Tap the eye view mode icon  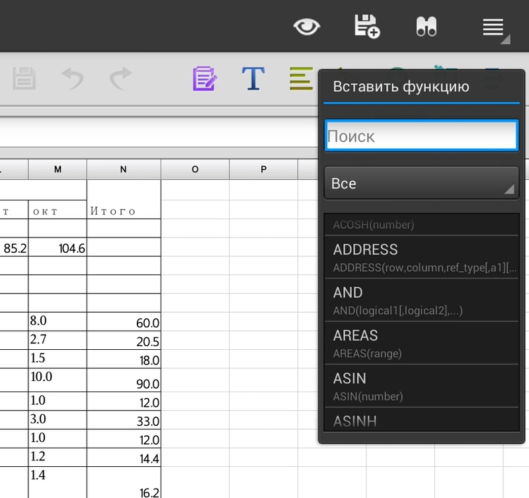306,26
